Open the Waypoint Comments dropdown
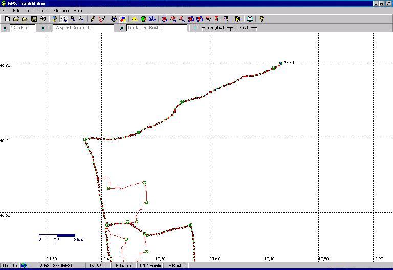 (x=83, y=28)
